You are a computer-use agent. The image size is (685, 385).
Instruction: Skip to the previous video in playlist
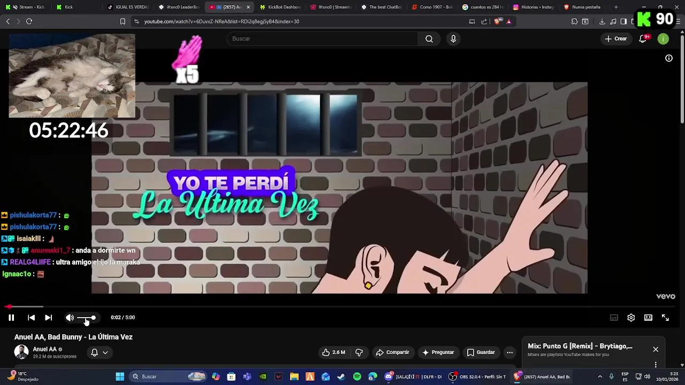pyautogui.click(x=31, y=318)
